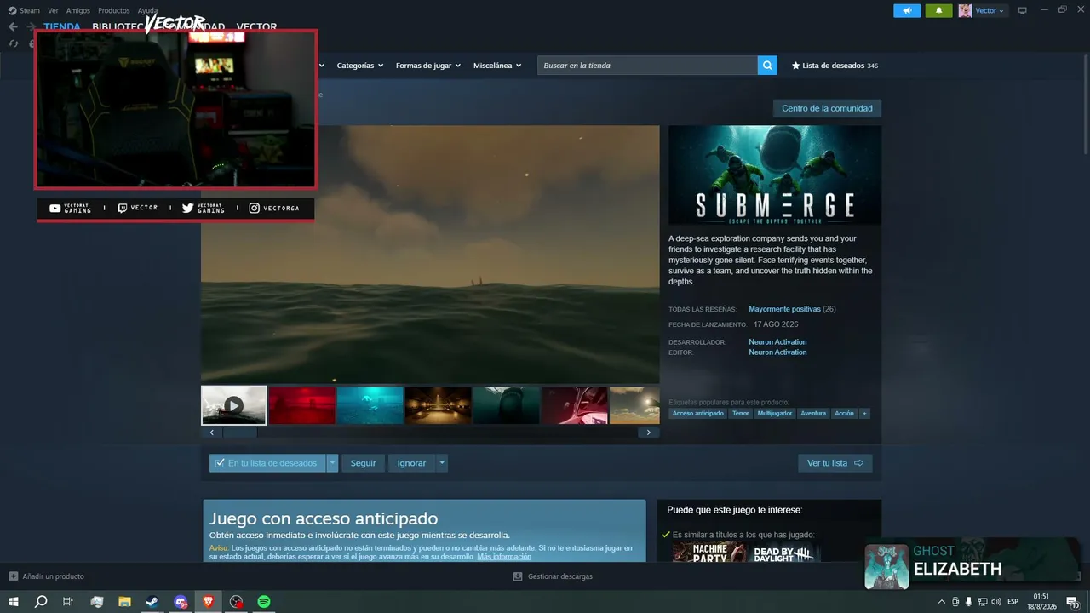1090x613 pixels.
Task: Click the download icon beside Gestionar descargas
Action: click(518, 576)
